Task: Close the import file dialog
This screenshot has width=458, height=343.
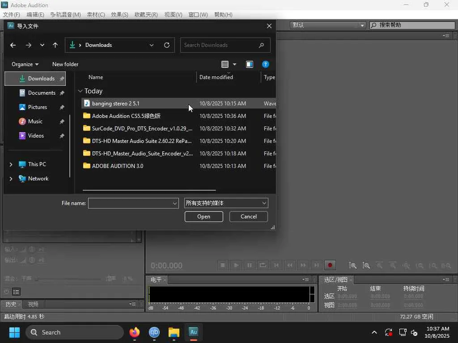Action: (269, 26)
